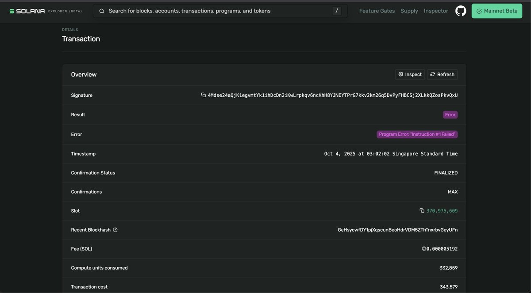Open slot 370,975,609 link

[442, 211]
